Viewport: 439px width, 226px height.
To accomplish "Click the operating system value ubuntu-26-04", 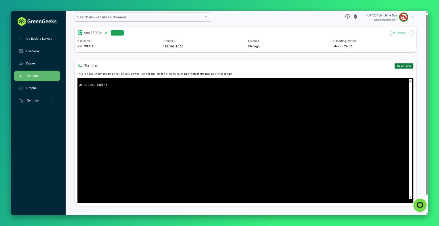I will pyautogui.click(x=343, y=46).
